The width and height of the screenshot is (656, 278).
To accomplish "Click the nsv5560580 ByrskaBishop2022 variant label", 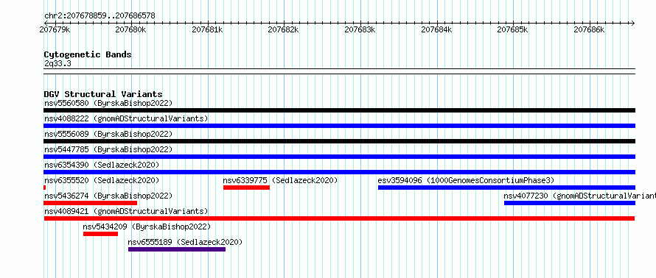I will coord(108,103).
